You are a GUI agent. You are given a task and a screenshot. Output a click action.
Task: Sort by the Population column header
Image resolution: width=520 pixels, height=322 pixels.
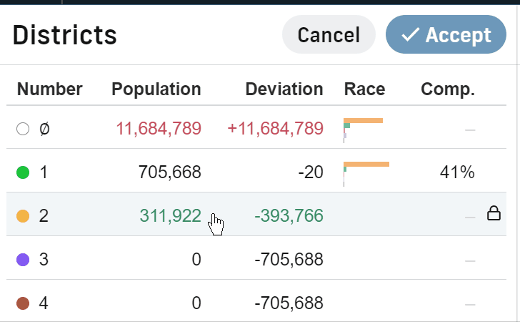[x=156, y=89]
